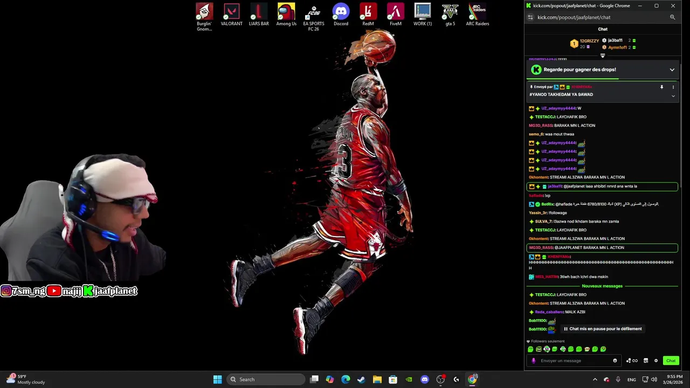Click the 'MALK AZBI' message from Reda_caballero

pos(575,312)
